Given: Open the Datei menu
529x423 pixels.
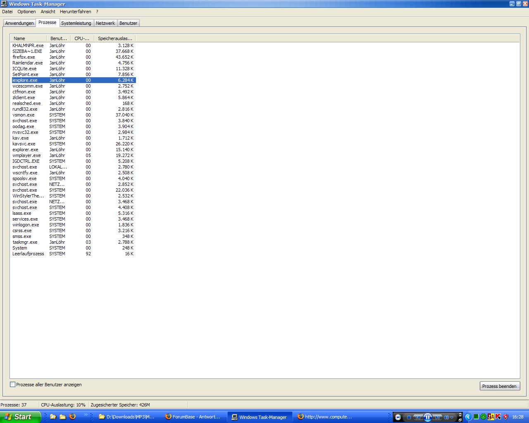Looking at the screenshot, I should point(7,12).
